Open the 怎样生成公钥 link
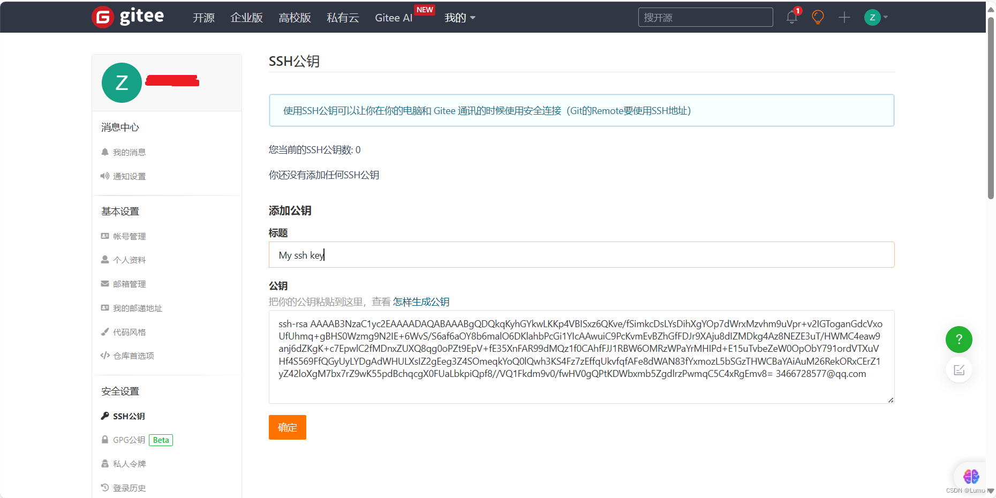The width and height of the screenshot is (996, 498). tap(421, 301)
